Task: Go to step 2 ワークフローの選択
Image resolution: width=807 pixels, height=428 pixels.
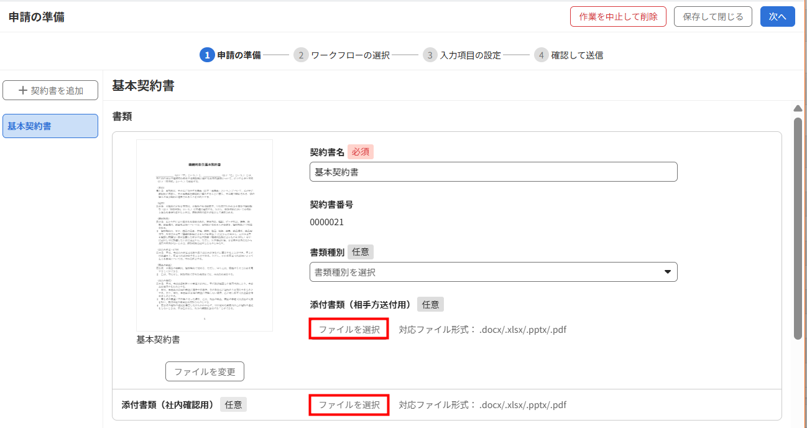Action: click(342, 55)
